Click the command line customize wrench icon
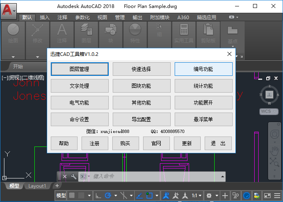This screenshot has width=283, height=202. coord(74,176)
